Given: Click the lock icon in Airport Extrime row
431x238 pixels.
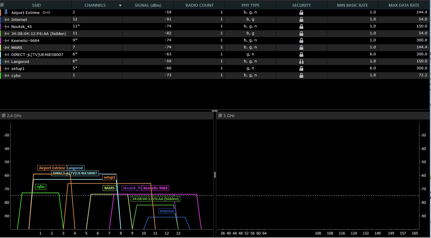Looking at the screenshot, I should point(301,13).
